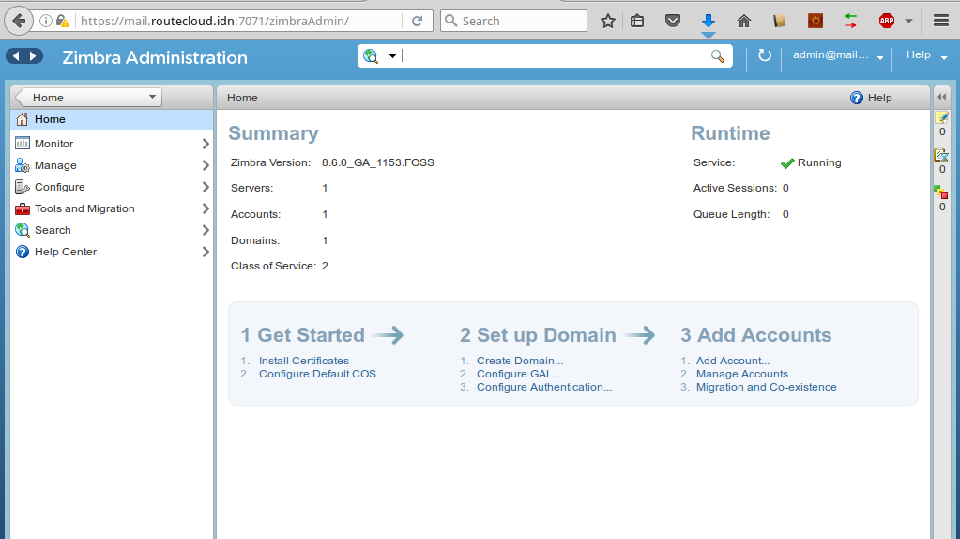The image size is (960, 539).
Task: Click the tan notebook extension icon
Action: tap(780, 21)
